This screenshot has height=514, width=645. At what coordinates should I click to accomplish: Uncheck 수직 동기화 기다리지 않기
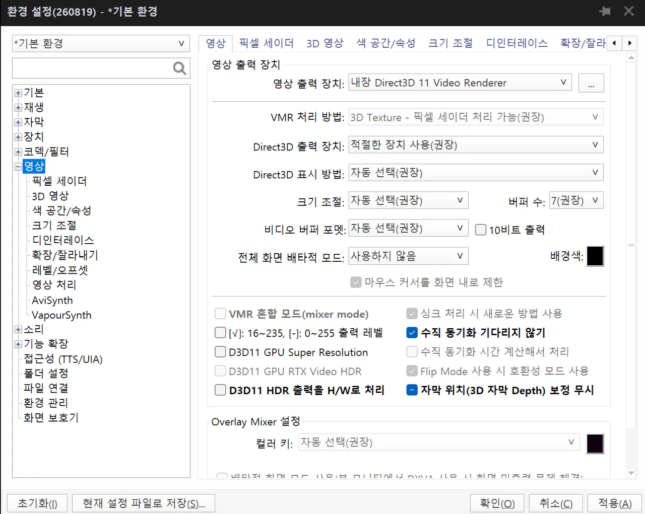coord(412,332)
